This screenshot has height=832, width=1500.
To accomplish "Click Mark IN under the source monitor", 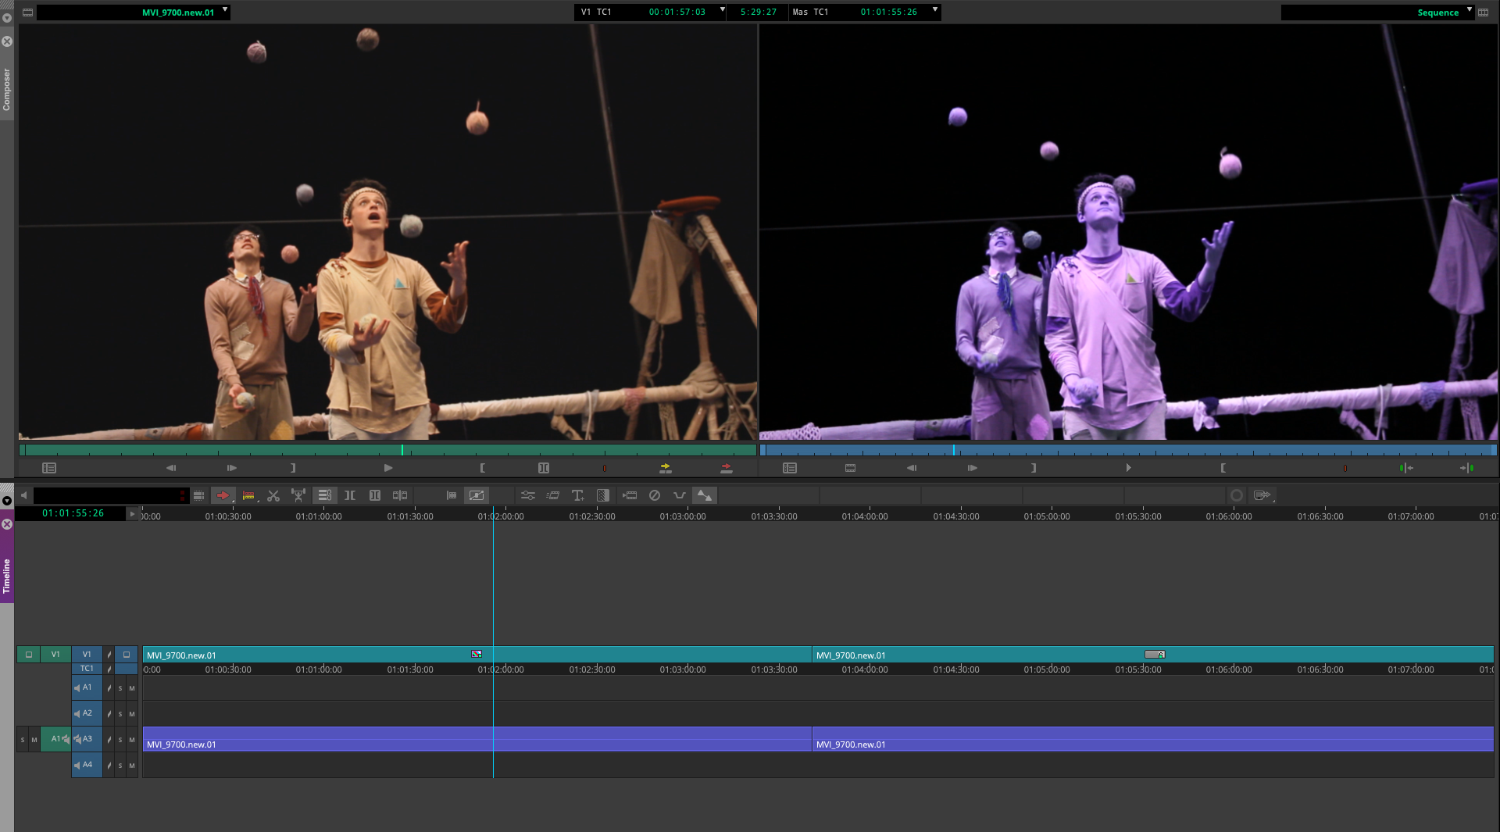I will (x=482, y=467).
